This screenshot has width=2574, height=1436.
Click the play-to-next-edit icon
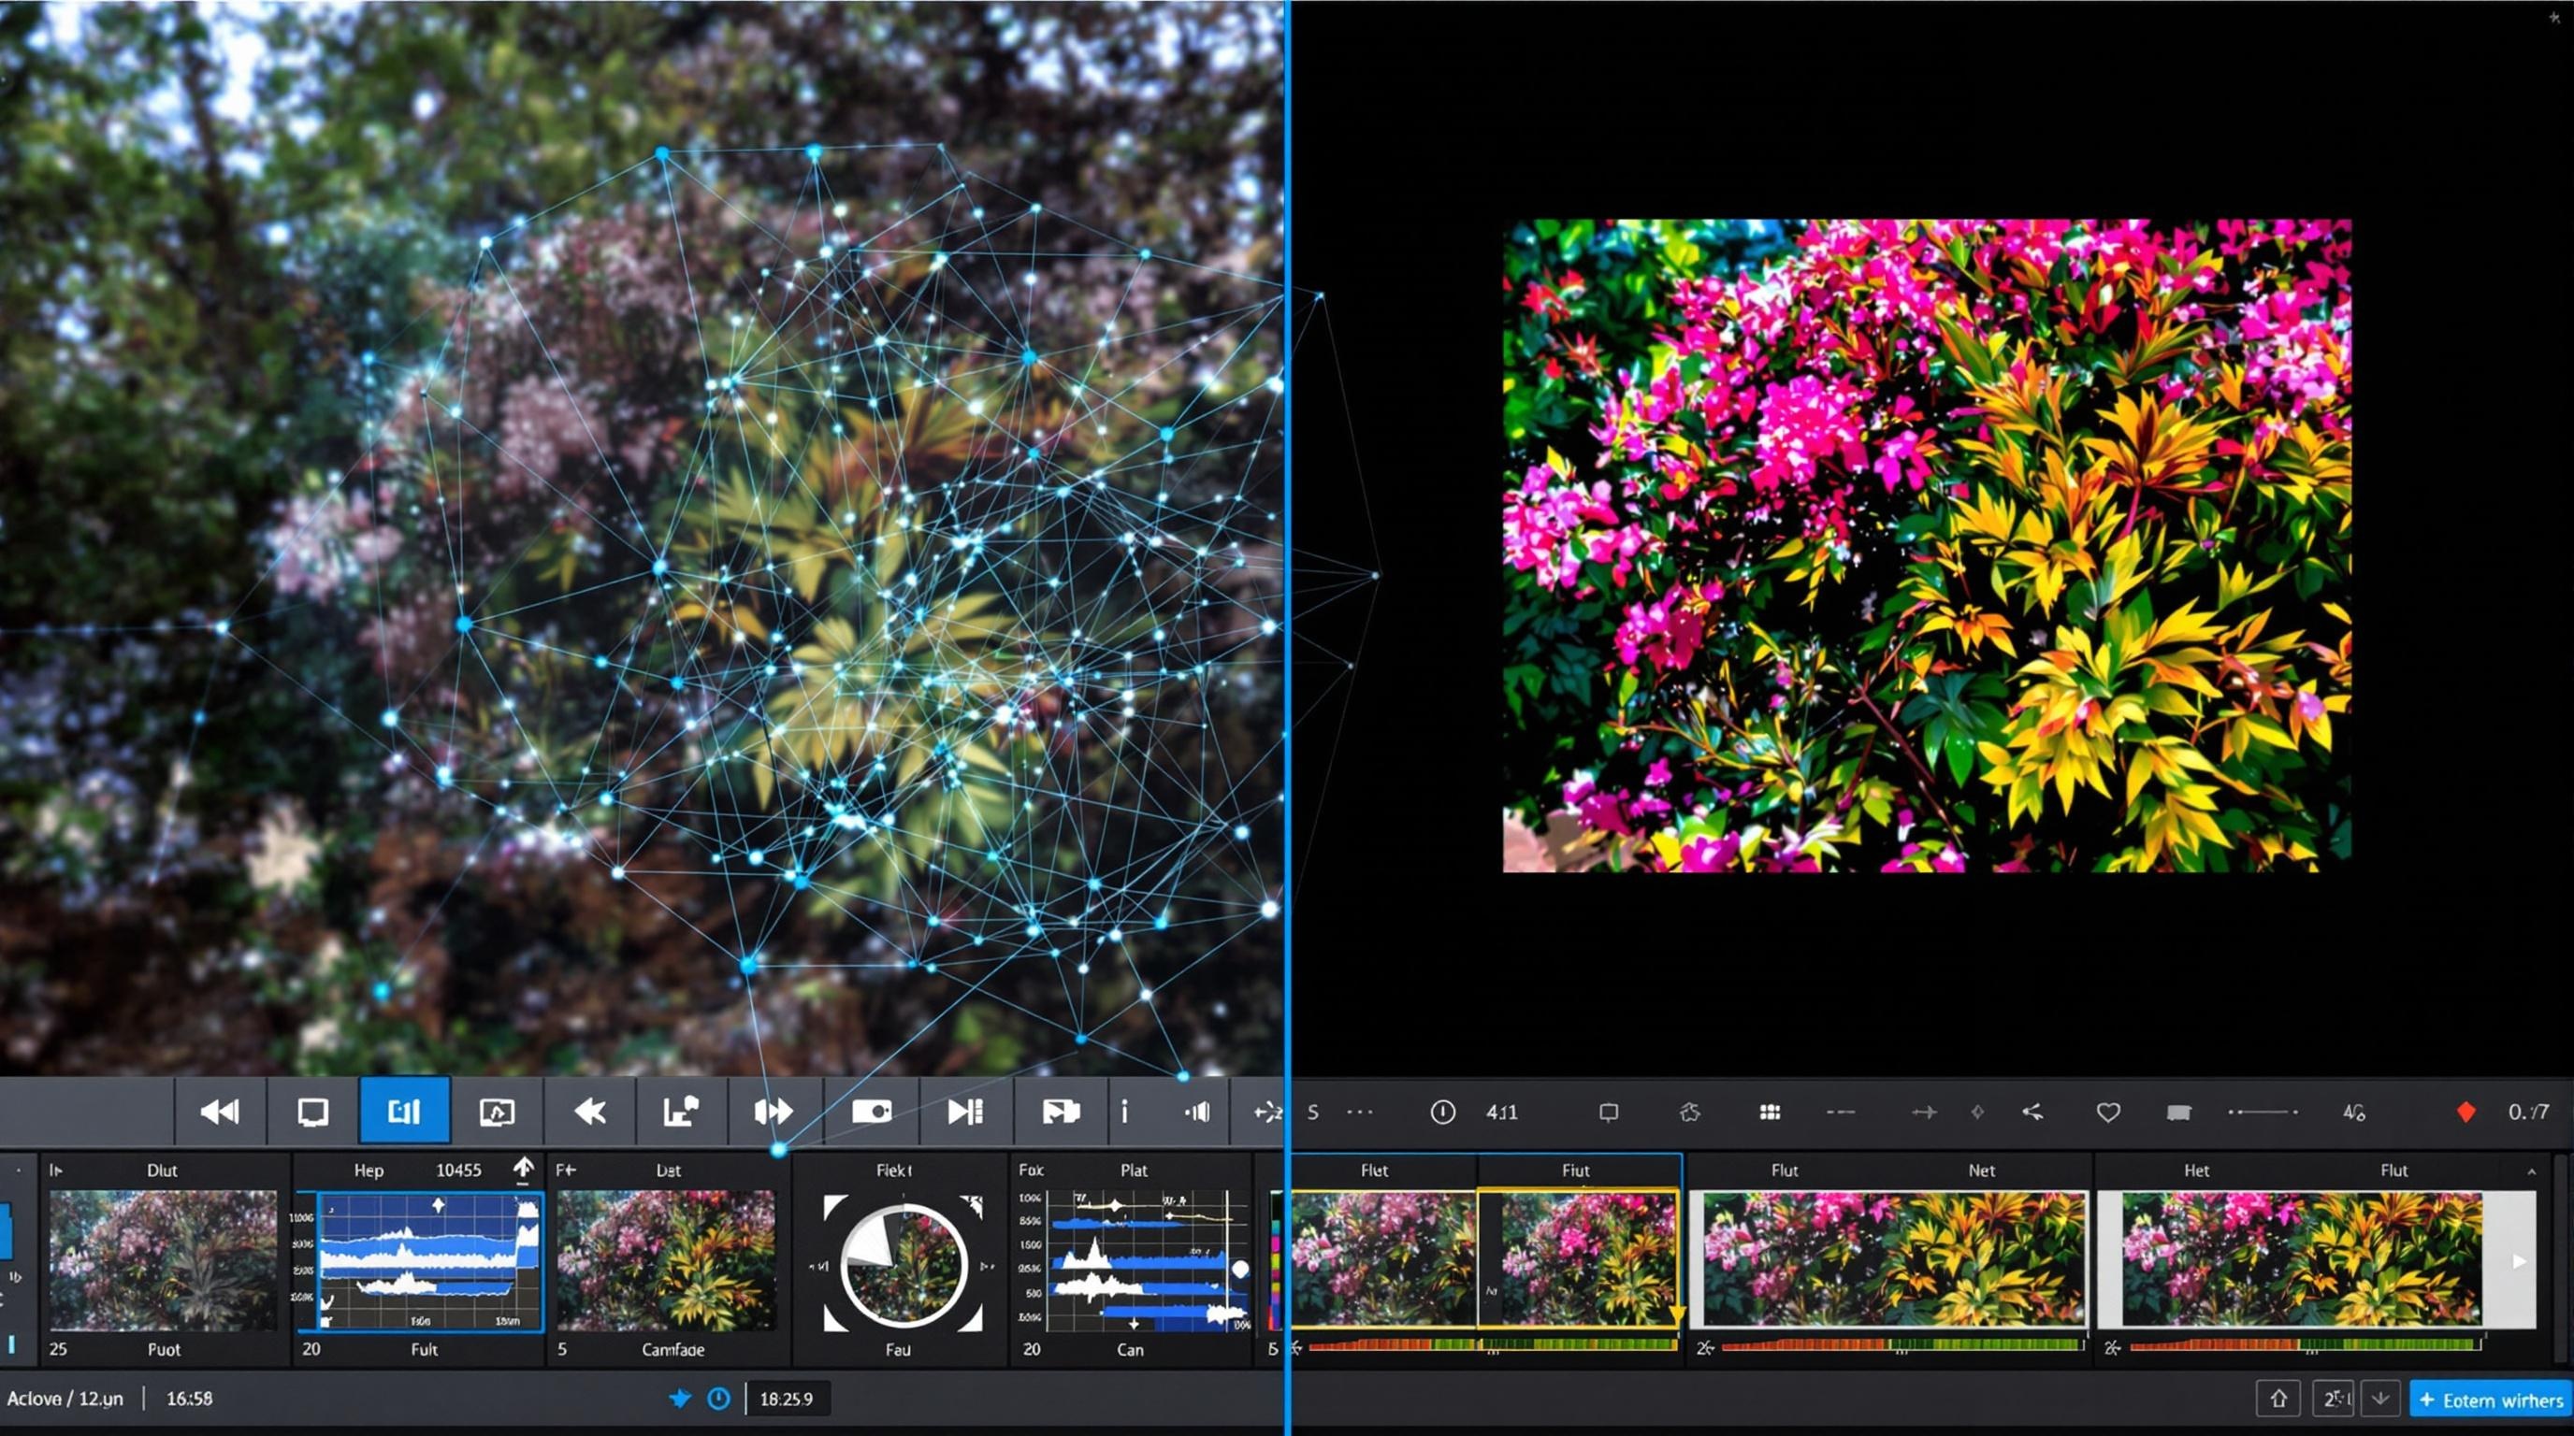click(x=964, y=1112)
